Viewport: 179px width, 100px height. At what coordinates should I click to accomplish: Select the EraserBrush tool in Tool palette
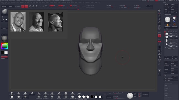point(174,25)
